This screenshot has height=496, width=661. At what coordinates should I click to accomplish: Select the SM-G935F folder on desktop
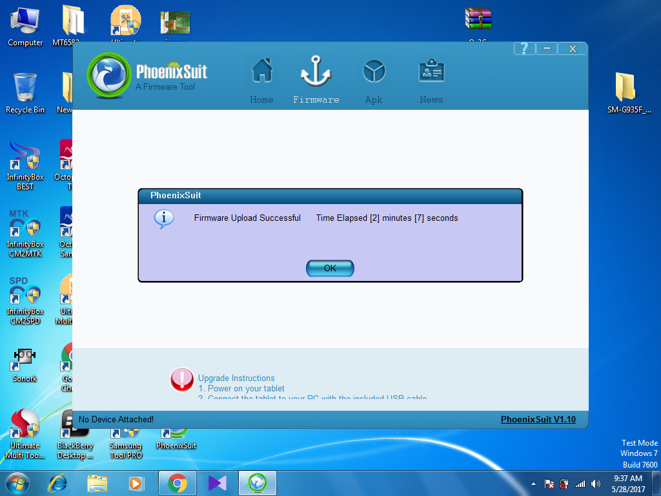(629, 93)
